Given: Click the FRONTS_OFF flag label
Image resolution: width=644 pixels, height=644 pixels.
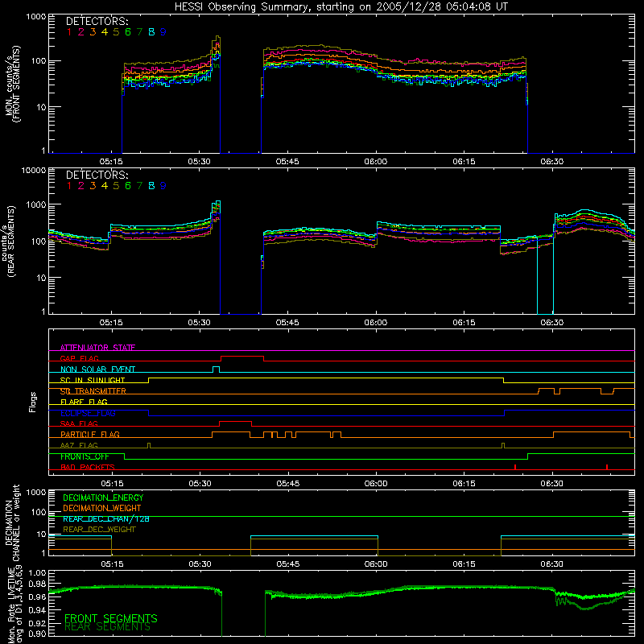Looking at the screenshot, I should [85, 456].
